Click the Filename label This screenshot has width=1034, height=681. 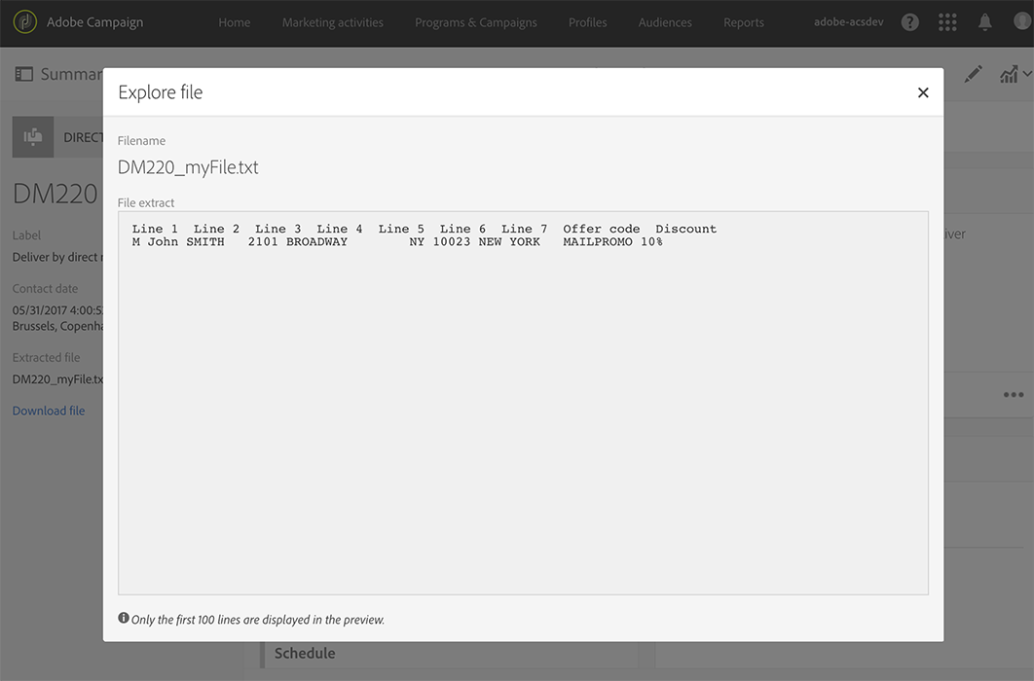click(x=141, y=141)
